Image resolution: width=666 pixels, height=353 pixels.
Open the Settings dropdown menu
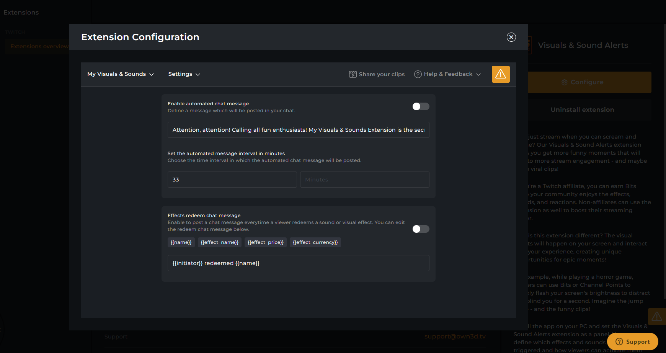184,74
